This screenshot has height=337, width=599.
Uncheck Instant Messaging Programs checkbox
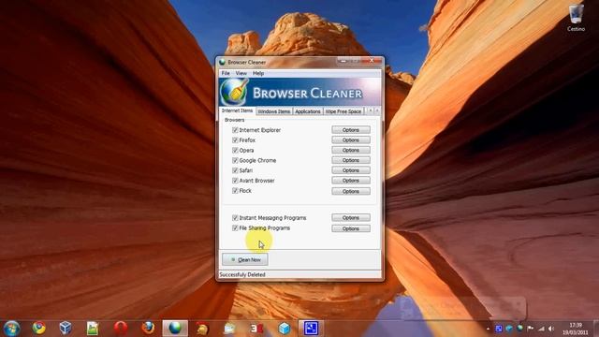click(235, 218)
